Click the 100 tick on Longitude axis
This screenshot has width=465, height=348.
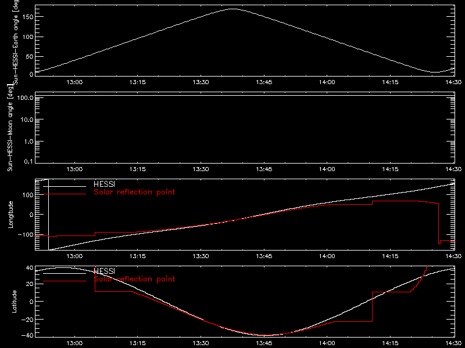[27, 195]
